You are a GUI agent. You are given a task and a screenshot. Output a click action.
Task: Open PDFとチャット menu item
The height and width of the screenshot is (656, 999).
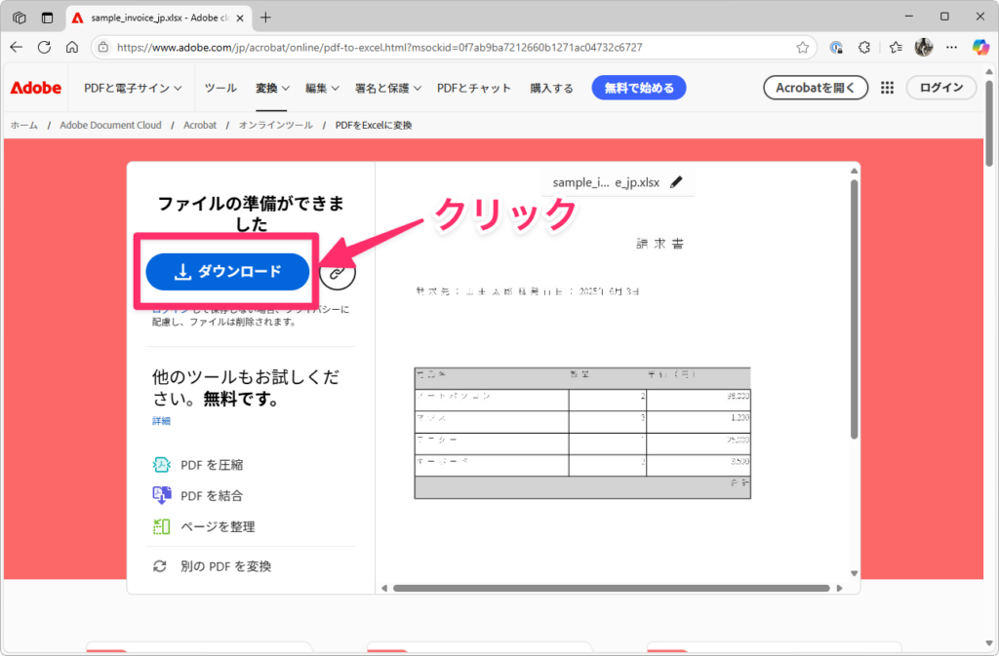pyautogui.click(x=474, y=88)
